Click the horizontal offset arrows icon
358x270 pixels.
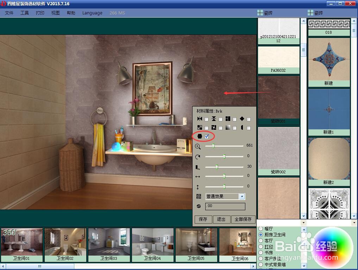(x=198, y=176)
